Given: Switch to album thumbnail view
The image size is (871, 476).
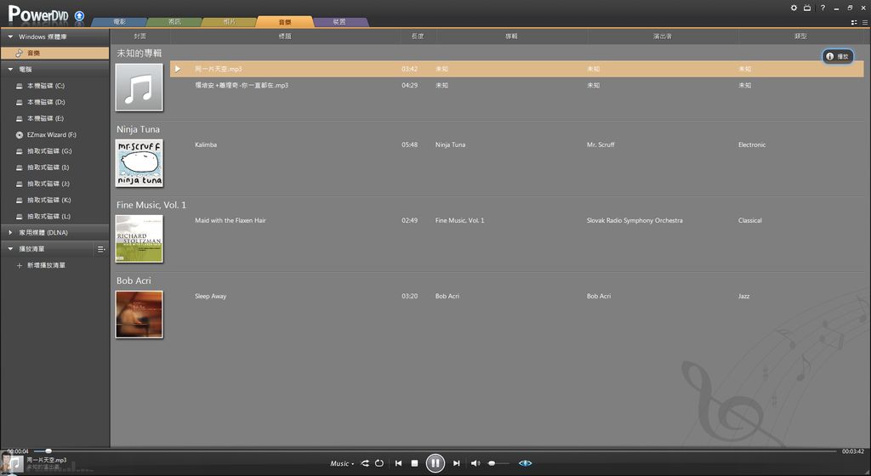Looking at the screenshot, I should (x=854, y=23).
